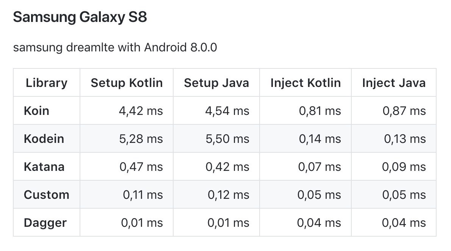Click Katana's 0,47 ms Setup Kotlin cell

141,167
